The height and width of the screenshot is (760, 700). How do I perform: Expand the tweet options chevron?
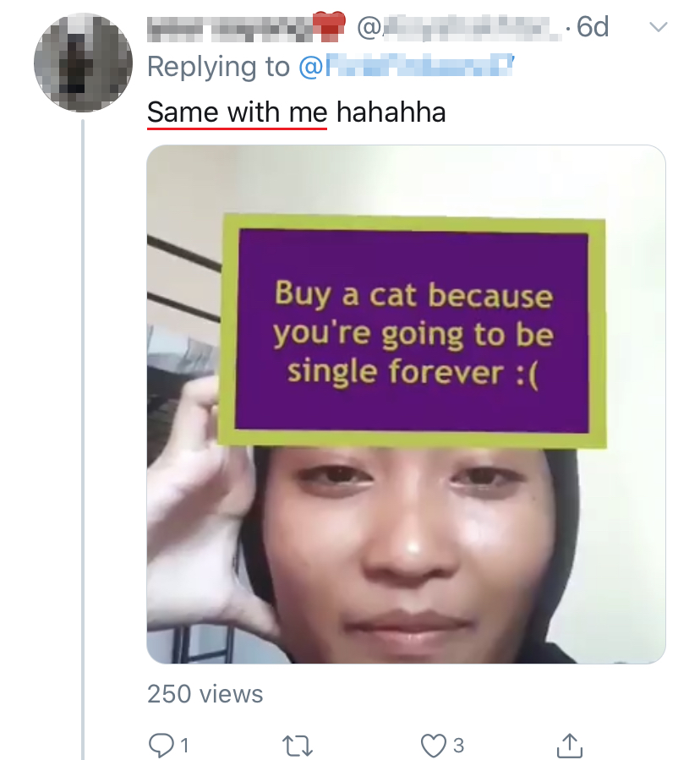(657, 27)
